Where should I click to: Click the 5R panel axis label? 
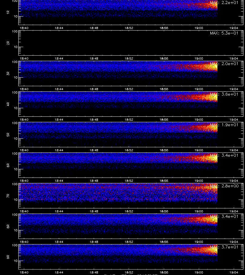coord(8,135)
